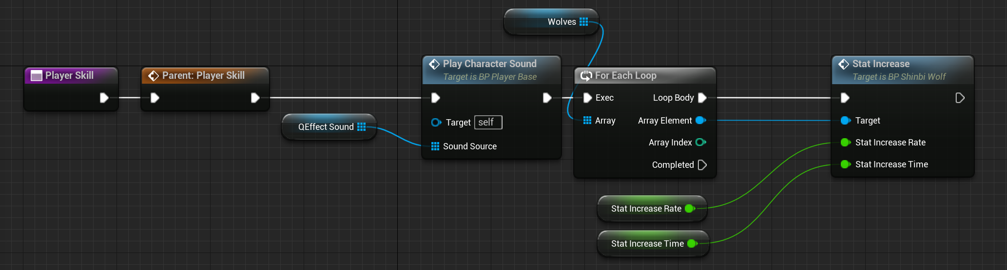Click the QEffect Sound array output pin
The image size is (1007, 270).
361,126
